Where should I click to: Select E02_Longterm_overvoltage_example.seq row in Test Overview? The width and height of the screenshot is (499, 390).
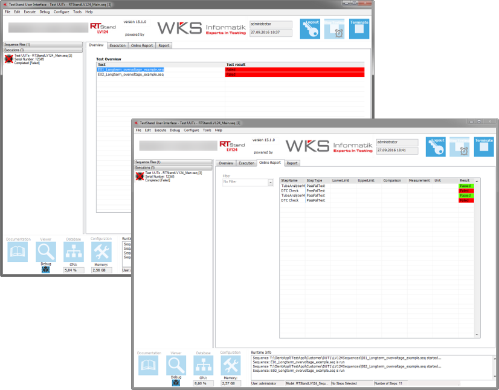point(230,74)
